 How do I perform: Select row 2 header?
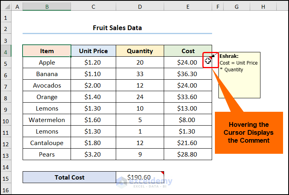point(6,29)
